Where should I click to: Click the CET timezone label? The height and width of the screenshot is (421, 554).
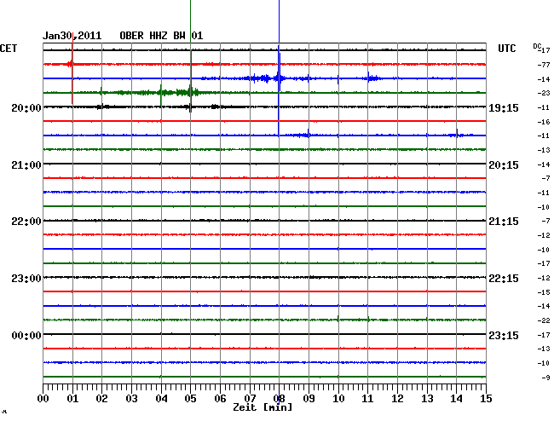[x=9, y=49]
